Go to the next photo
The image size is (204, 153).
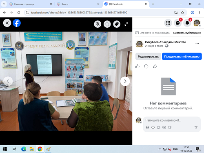pyautogui.click(x=125, y=81)
